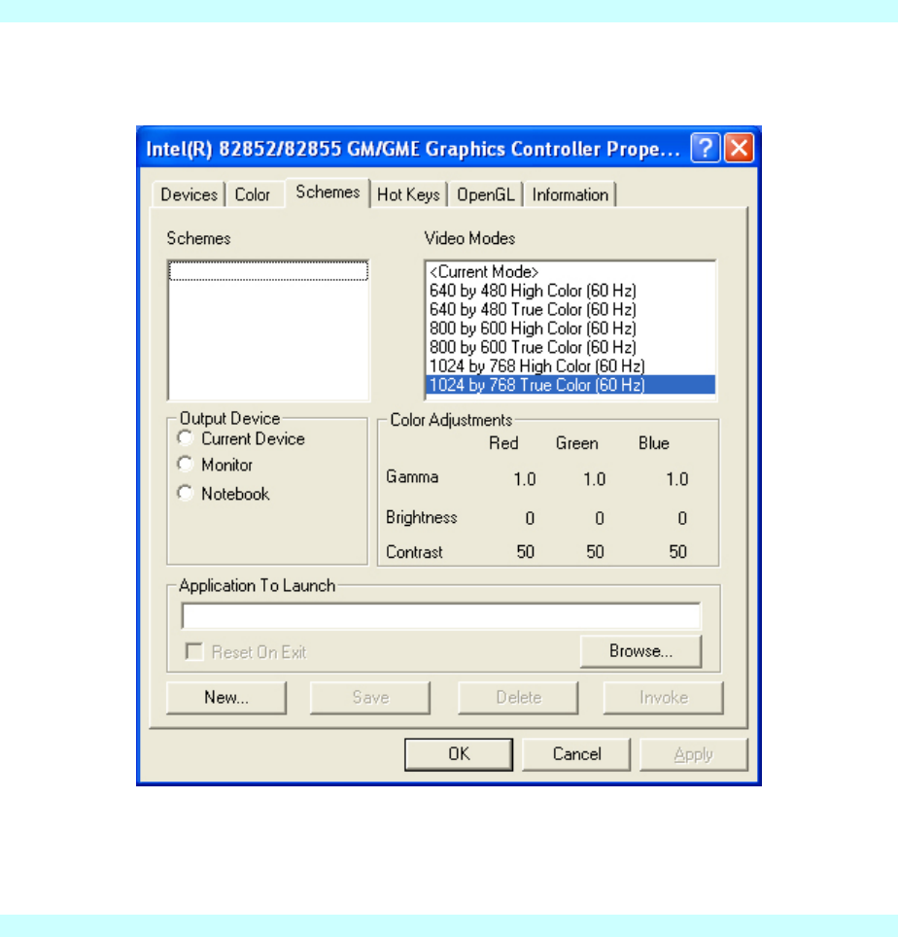Click the Red Contrast value 50
This screenshot has width=898, height=937.
tap(525, 551)
